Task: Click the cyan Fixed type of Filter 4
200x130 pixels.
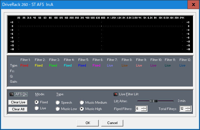Action: [x=68, y=66]
